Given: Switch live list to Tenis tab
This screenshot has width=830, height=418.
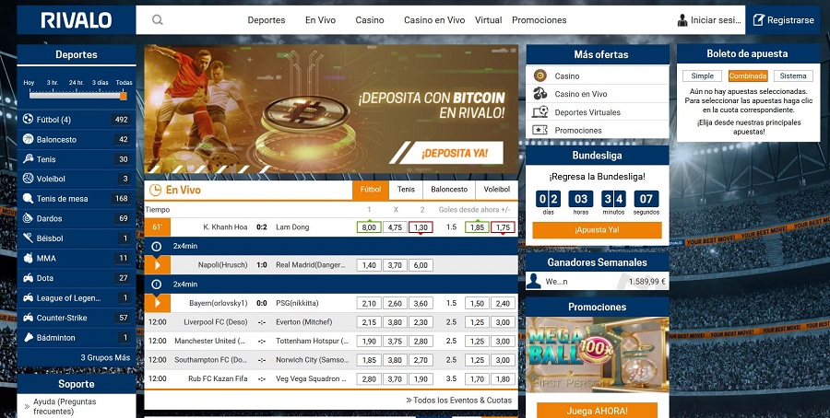Looking at the screenshot, I should 406,189.
